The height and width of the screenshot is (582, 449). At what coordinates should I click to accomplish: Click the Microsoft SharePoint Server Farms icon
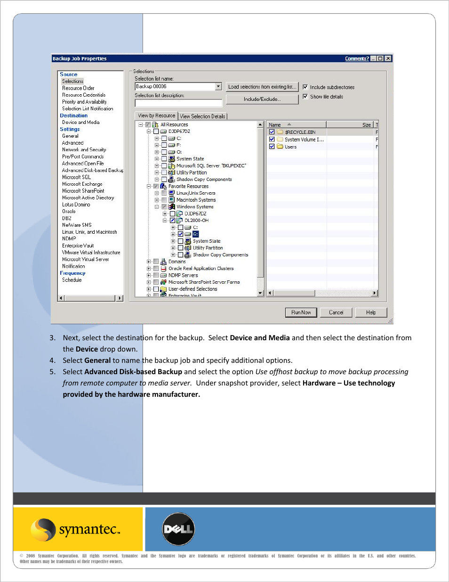pyautogui.click(x=163, y=282)
